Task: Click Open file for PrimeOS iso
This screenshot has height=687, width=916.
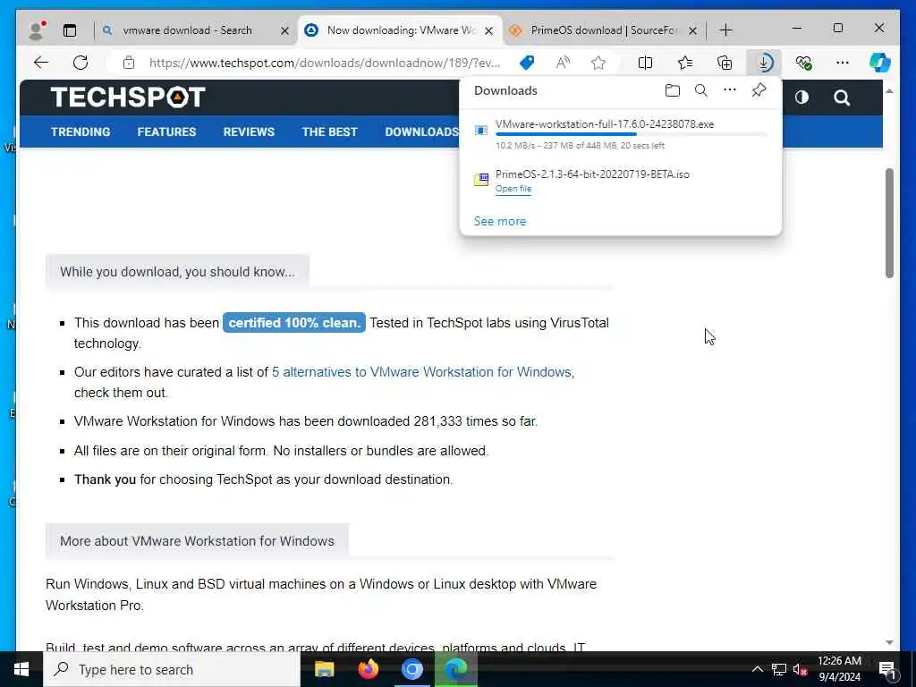Action: click(513, 189)
